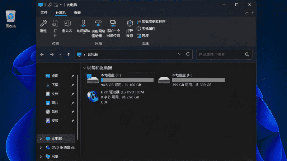Switch to the 查看 view tab
This screenshot has height=161, width=287.
[x=77, y=13]
